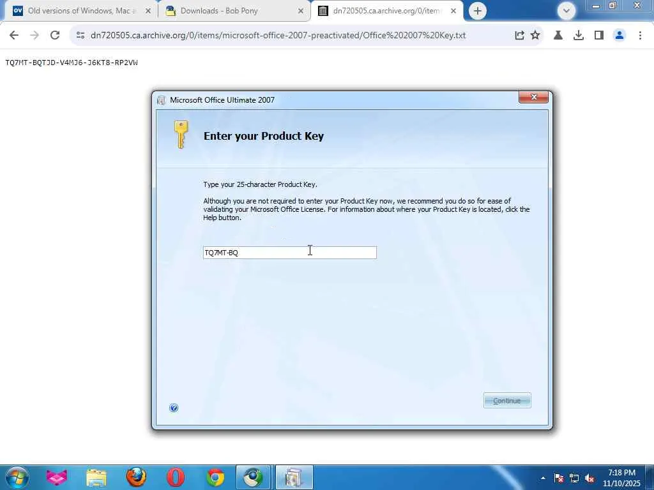Click the browser forward arrow
This screenshot has height=490, width=654.
34,36
